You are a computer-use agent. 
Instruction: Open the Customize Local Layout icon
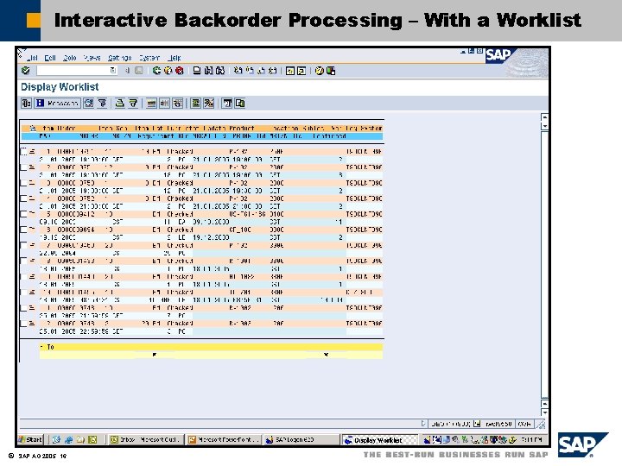(331, 71)
